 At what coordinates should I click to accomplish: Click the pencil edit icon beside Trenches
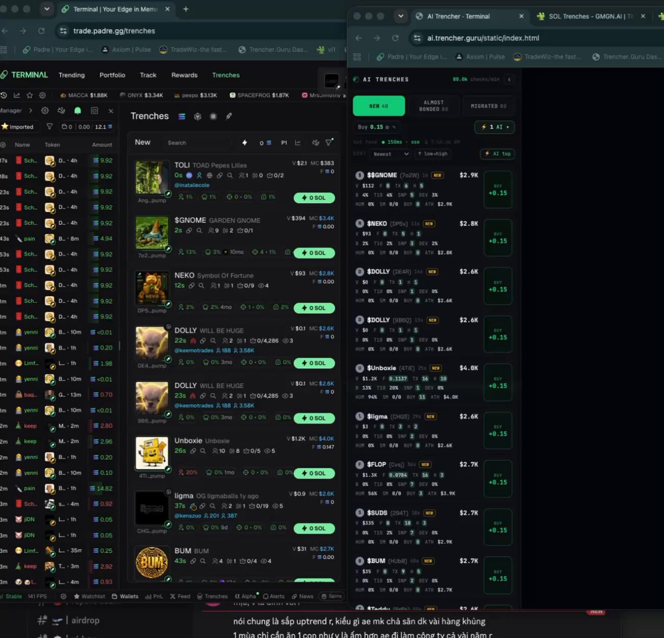click(229, 116)
